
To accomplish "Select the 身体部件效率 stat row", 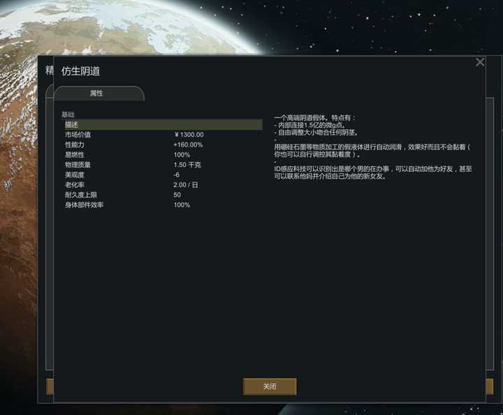I will tap(162, 205).
